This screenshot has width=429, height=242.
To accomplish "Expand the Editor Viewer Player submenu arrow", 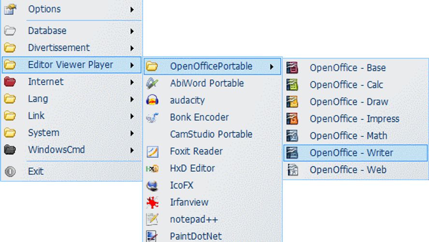I will (132, 65).
